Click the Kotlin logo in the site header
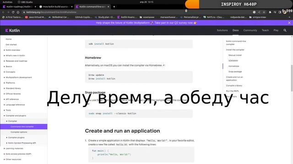The width and height of the screenshot is (293, 164). (12, 31)
